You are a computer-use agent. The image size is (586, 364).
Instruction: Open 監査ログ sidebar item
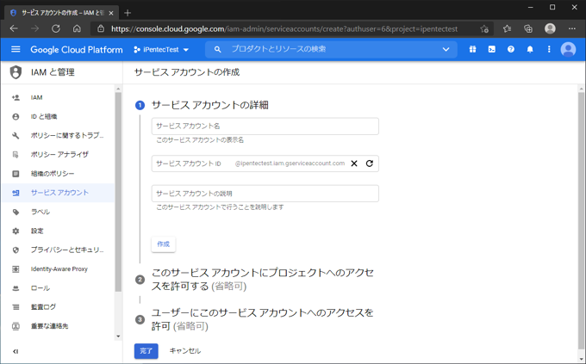click(58, 307)
